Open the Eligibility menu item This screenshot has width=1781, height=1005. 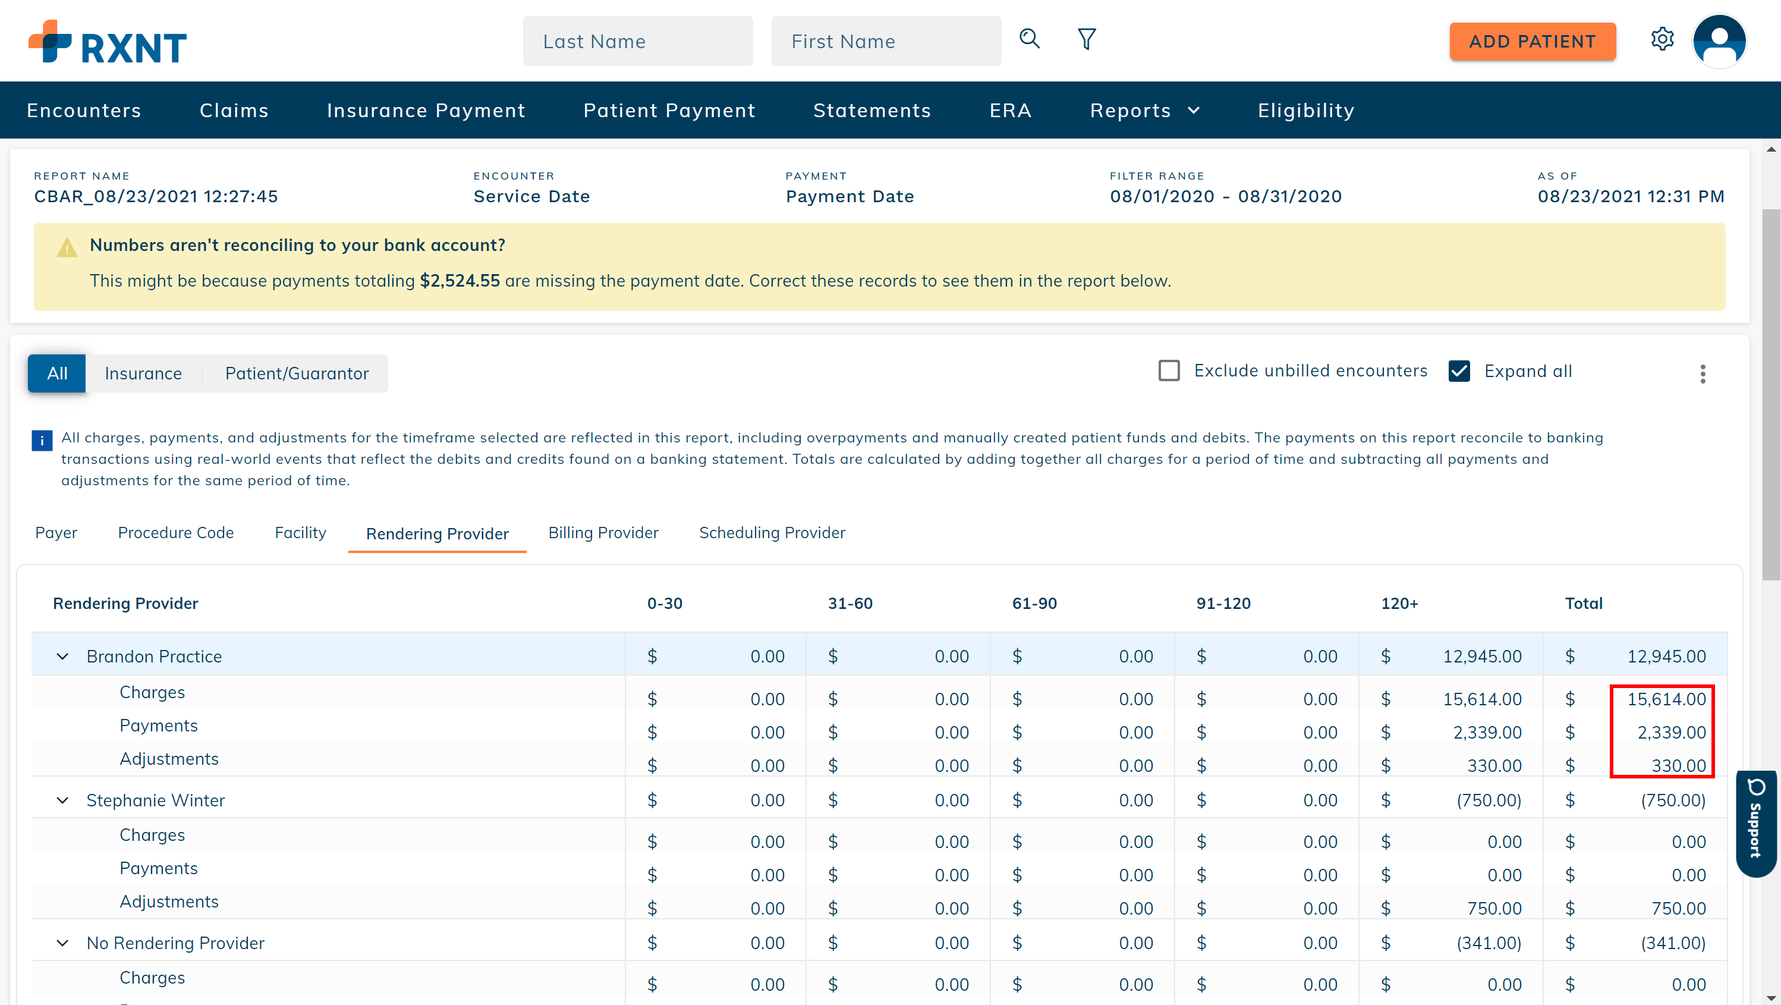point(1306,111)
